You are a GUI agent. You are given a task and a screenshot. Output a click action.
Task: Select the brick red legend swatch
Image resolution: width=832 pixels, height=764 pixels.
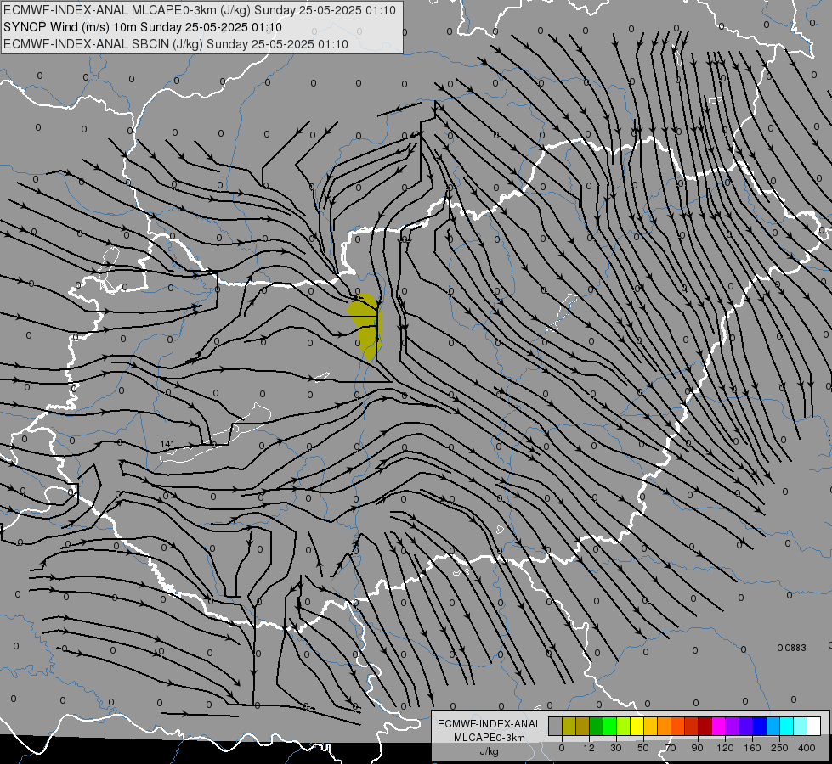(x=692, y=726)
